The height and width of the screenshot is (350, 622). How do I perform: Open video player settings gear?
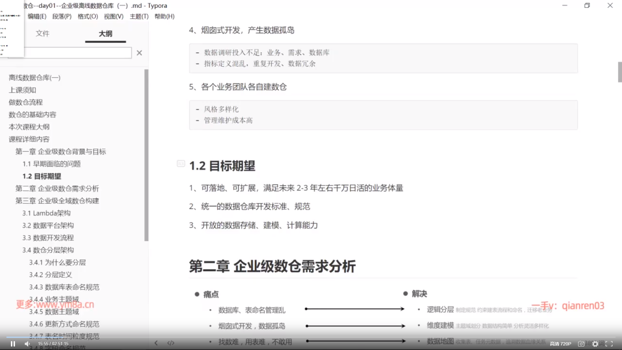pos(595,344)
